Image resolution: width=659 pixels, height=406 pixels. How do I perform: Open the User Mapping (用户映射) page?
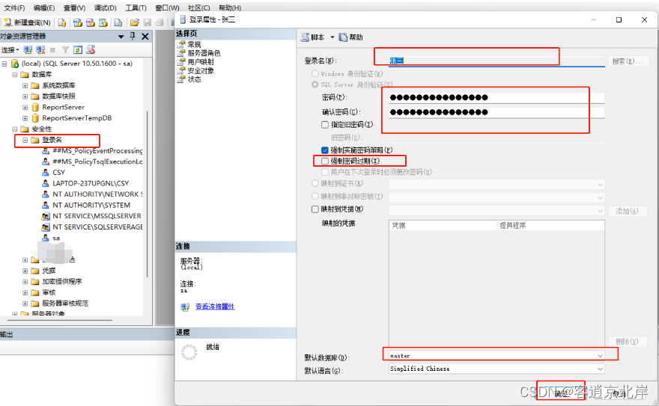(x=201, y=61)
